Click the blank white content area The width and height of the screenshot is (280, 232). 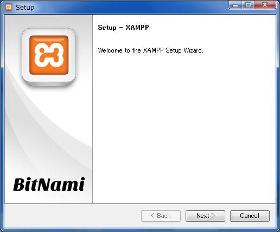[x=184, y=126]
